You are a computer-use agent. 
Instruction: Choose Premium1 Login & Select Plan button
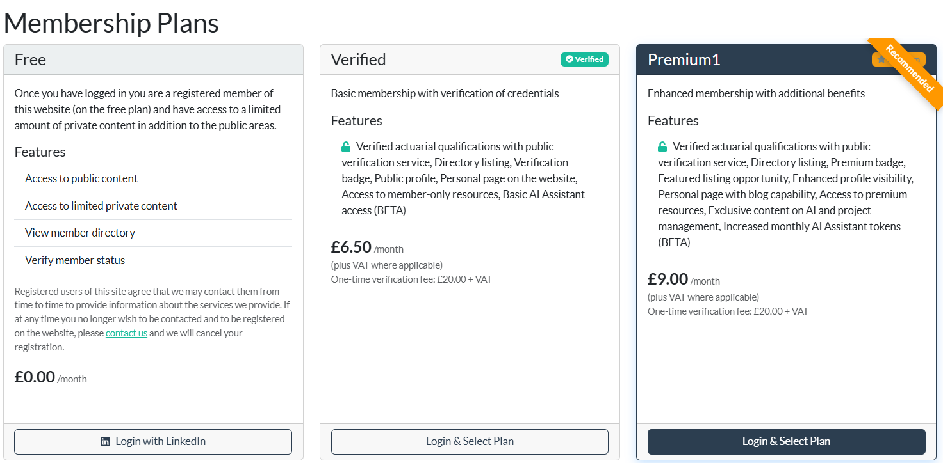(x=787, y=442)
